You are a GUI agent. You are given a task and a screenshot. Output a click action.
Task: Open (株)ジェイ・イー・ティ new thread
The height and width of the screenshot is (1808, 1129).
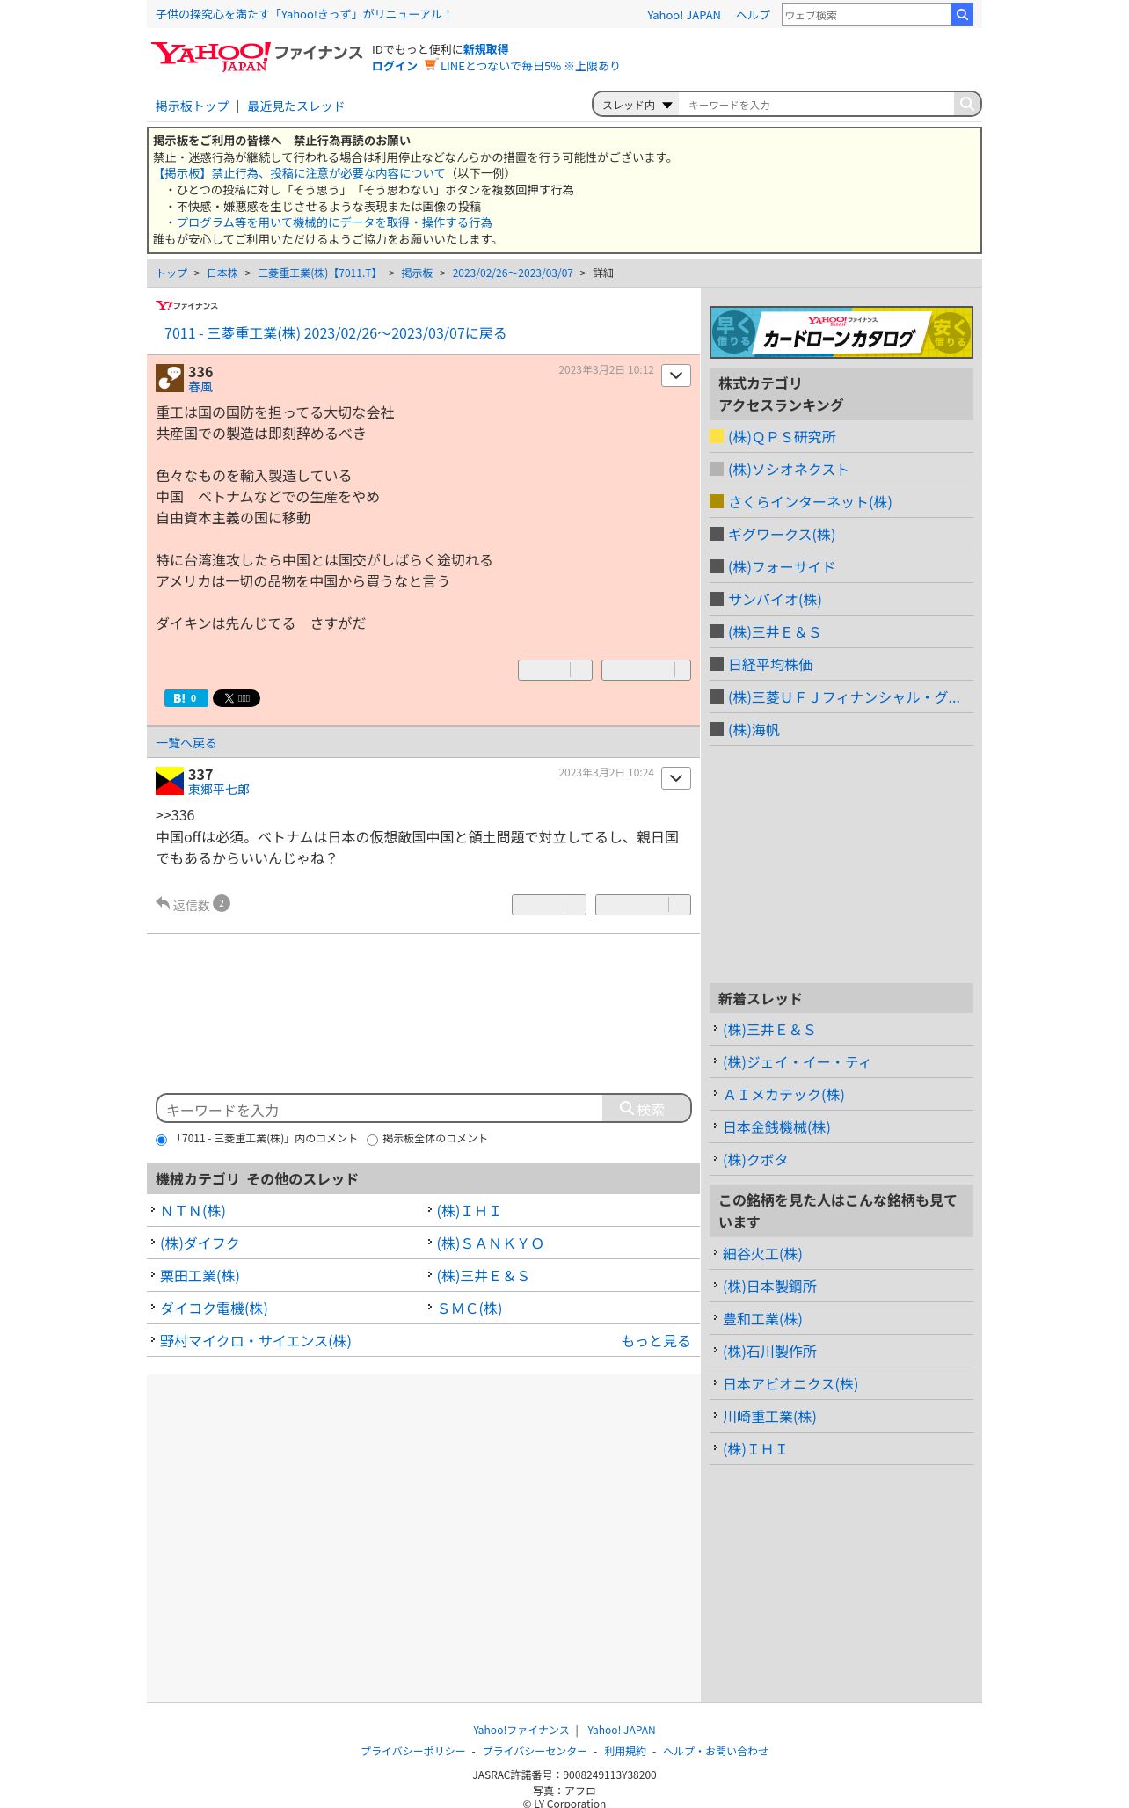pos(797,1062)
